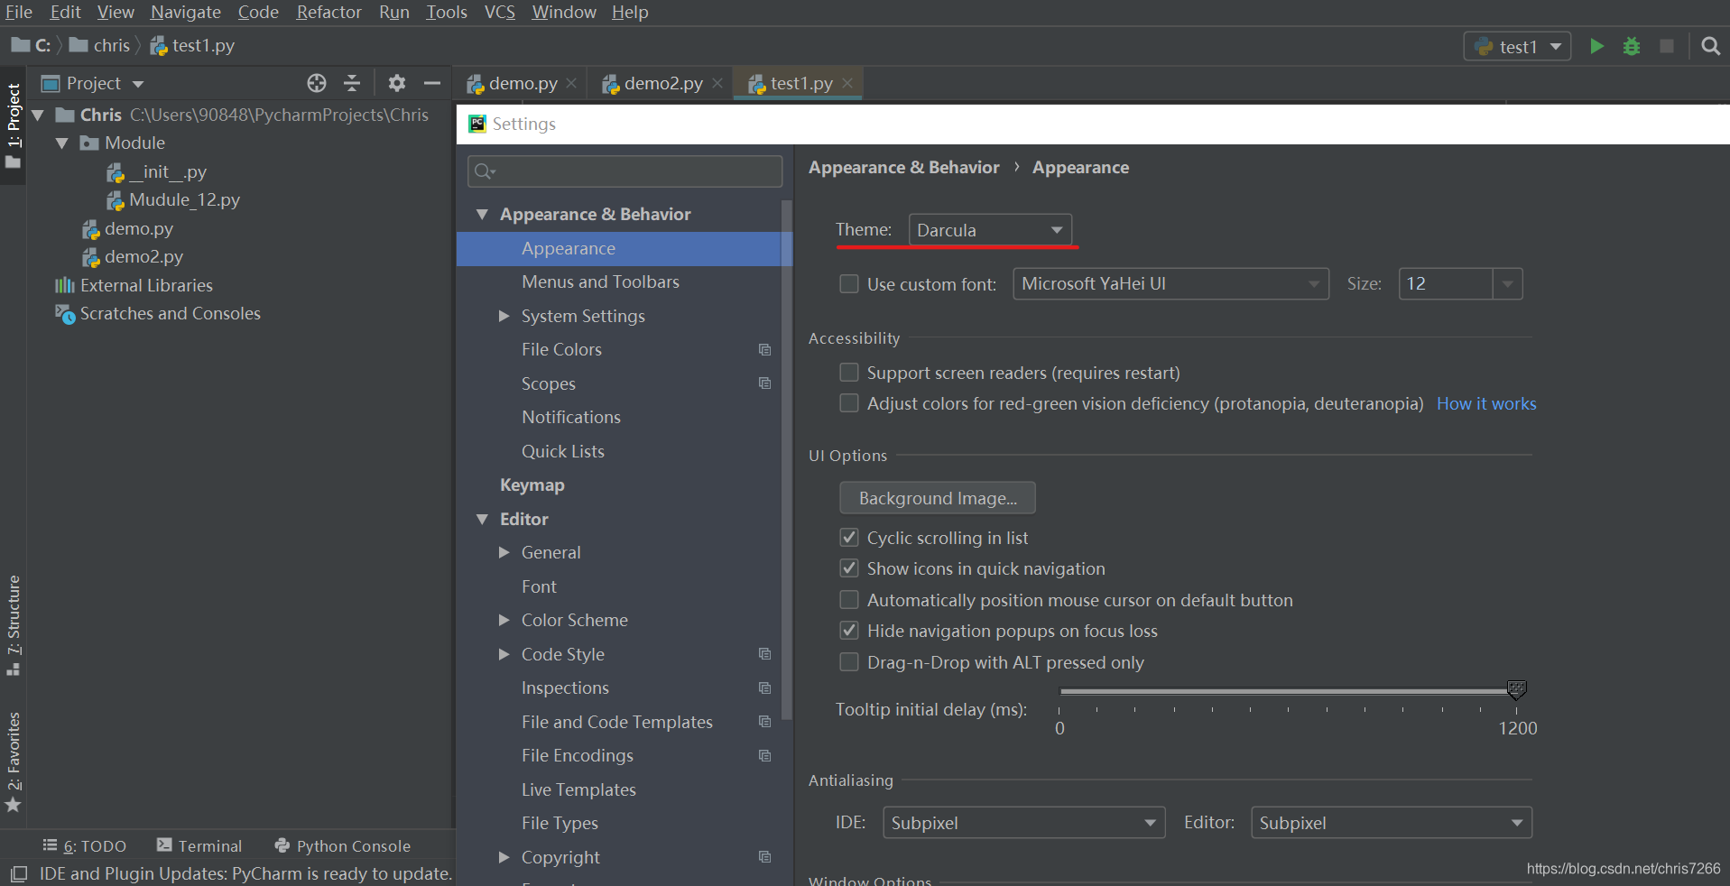This screenshot has height=886, width=1730.
Task: Click the settings tree vertical scrollbar
Action: [x=786, y=460]
